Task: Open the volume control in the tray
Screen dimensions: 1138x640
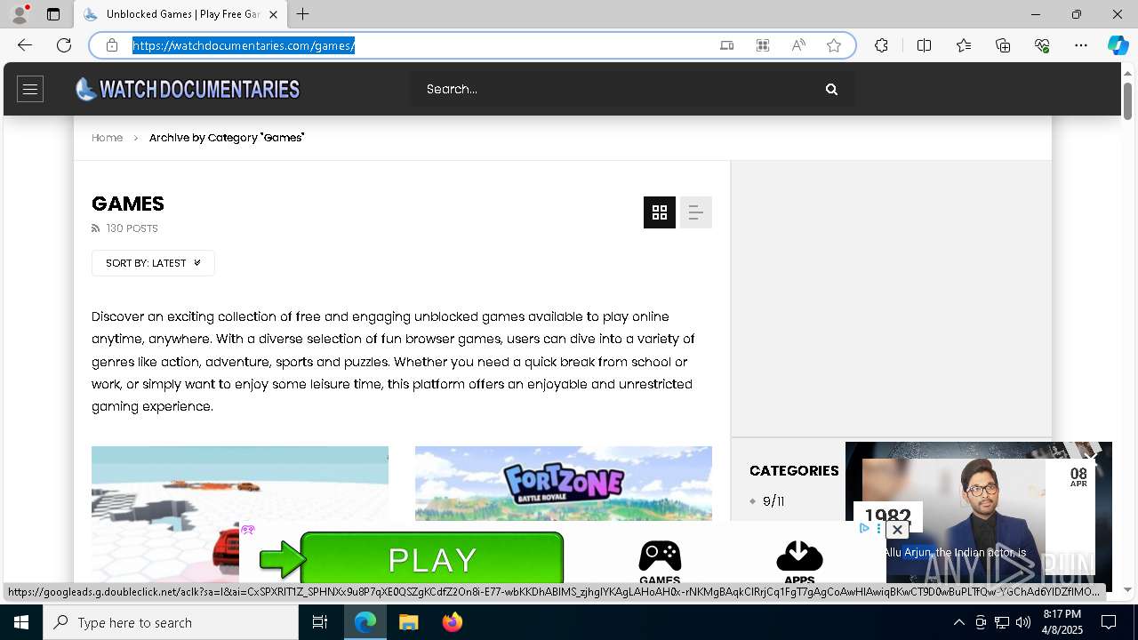Action: pyautogui.click(x=1023, y=622)
